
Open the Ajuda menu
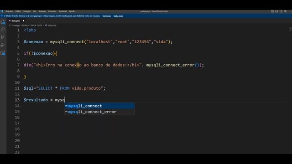click(x=72, y=11)
